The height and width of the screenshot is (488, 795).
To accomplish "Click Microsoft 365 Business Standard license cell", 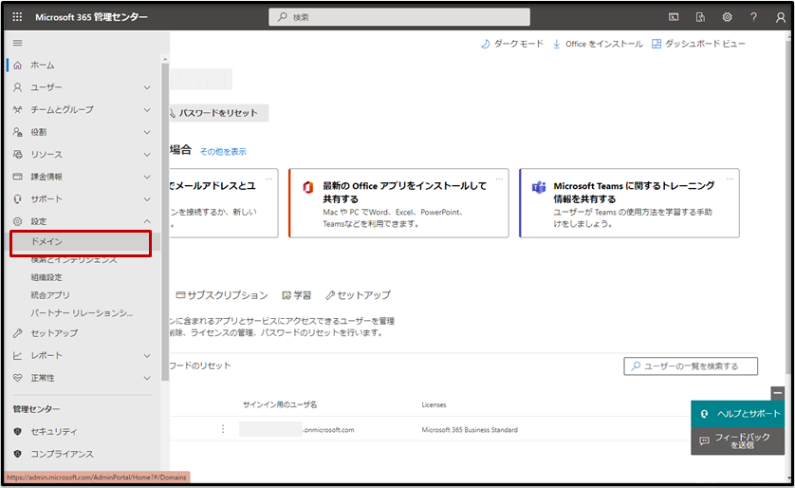I will point(470,430).
